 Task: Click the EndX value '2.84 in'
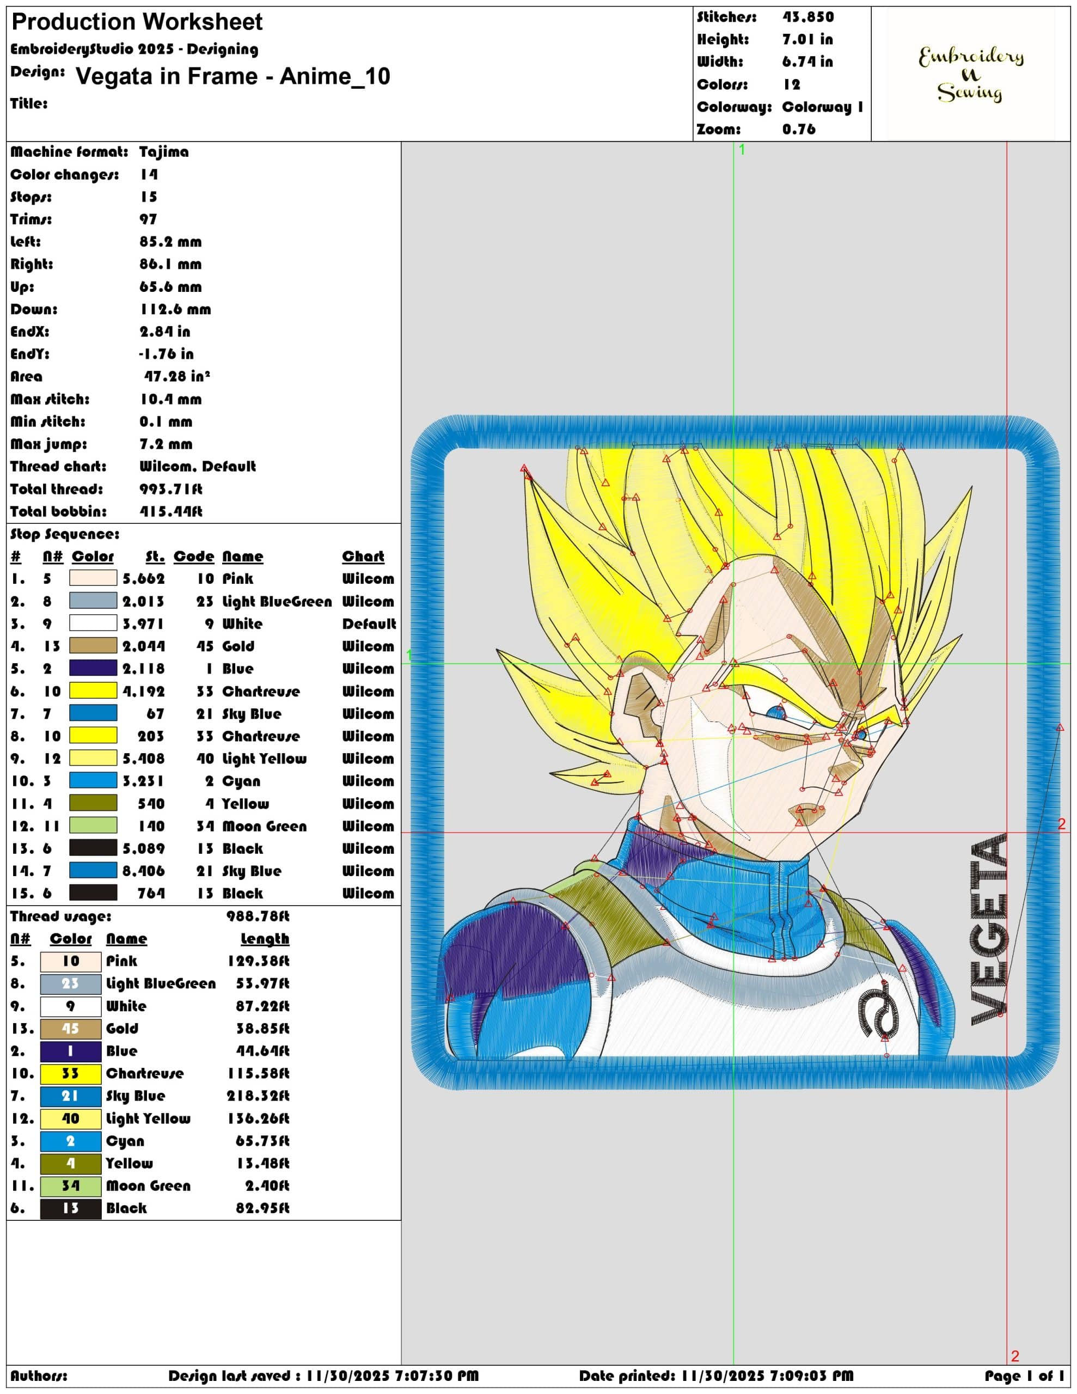tap(165, 331)
